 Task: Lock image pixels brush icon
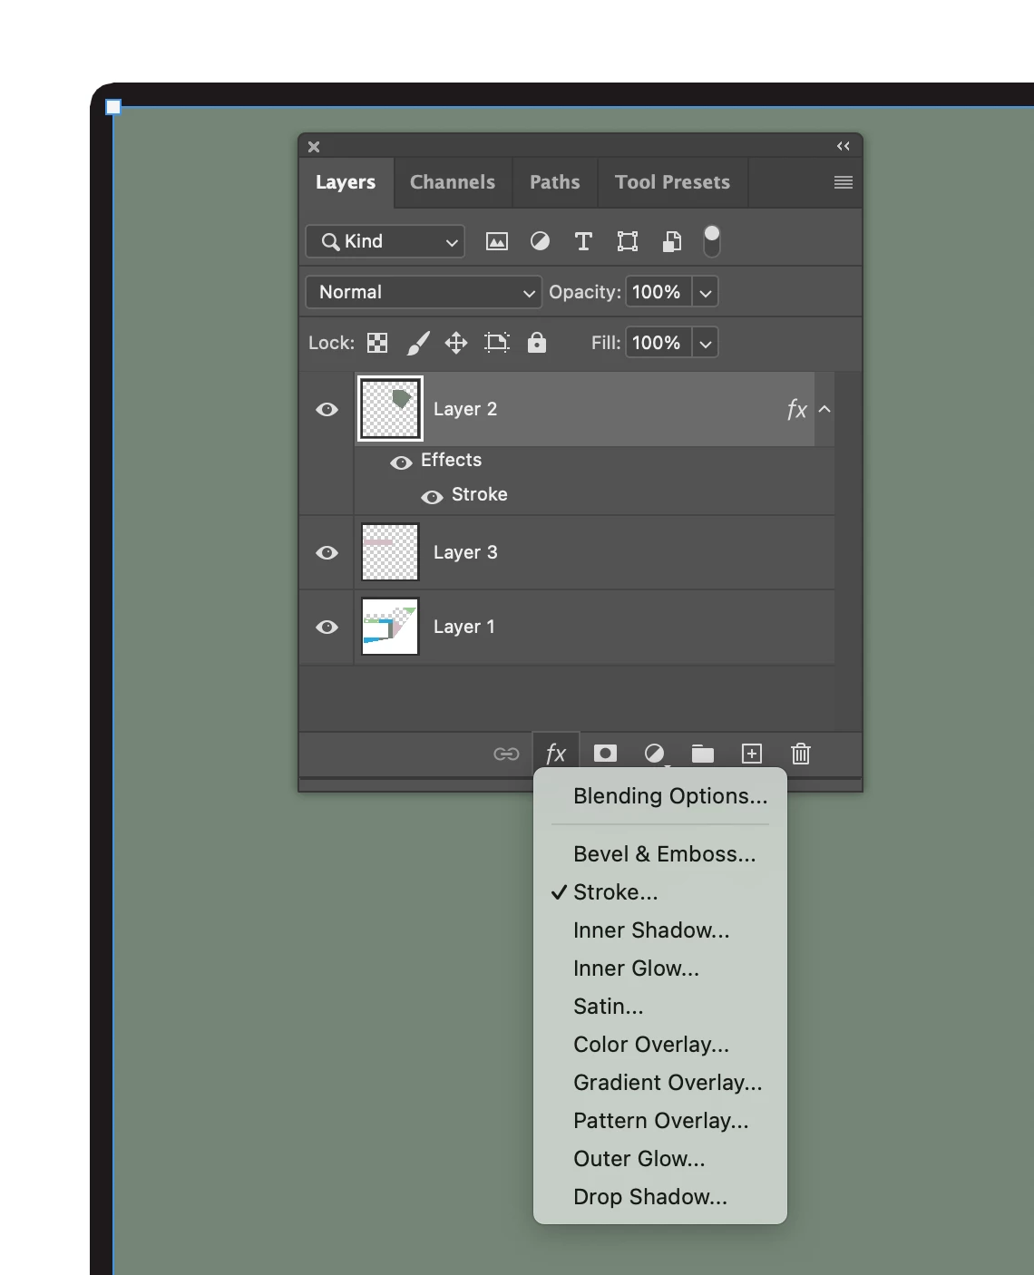pos(418,343)
